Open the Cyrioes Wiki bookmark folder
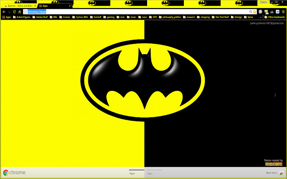The image size is (287, 179). (80, 17)
